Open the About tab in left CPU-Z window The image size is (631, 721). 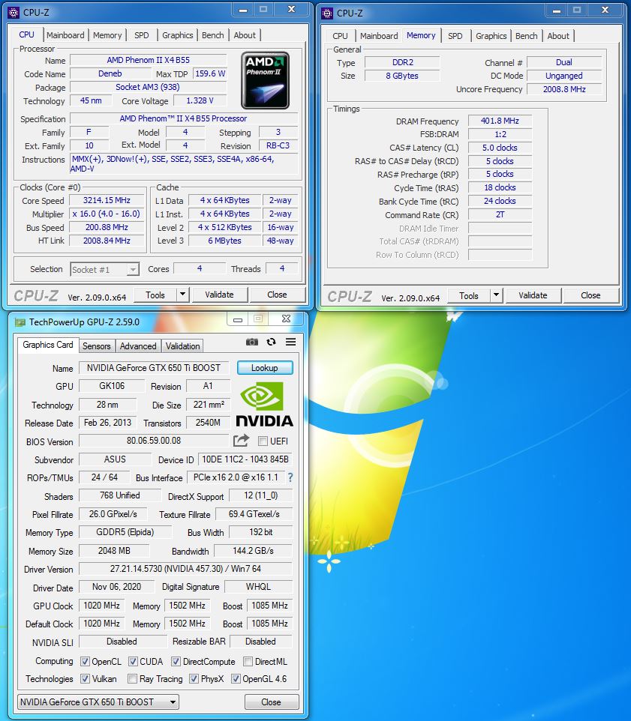245,35
